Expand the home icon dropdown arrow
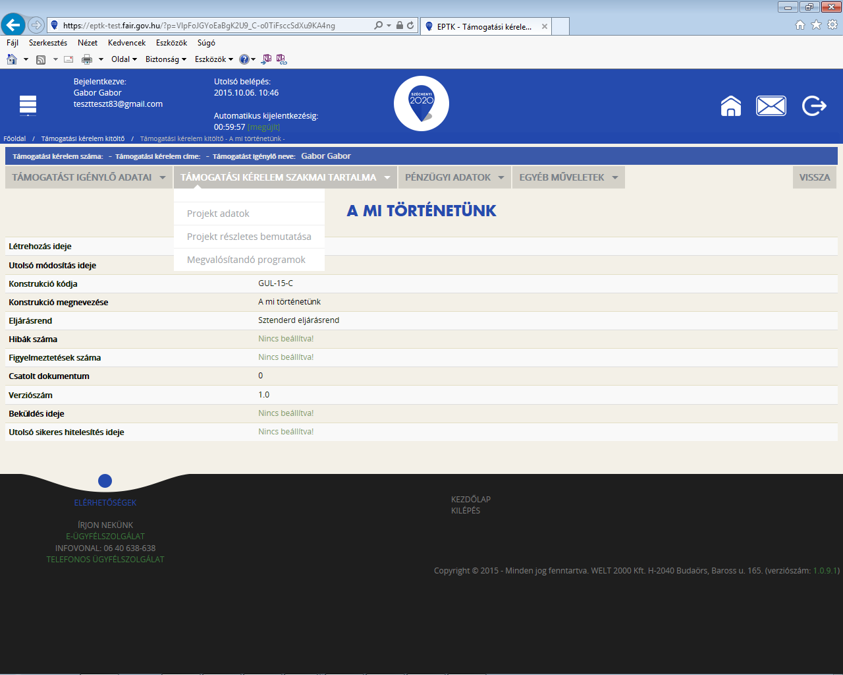Image resolution: width=843 pixels, height=675 pixels. tap(26, 59)
